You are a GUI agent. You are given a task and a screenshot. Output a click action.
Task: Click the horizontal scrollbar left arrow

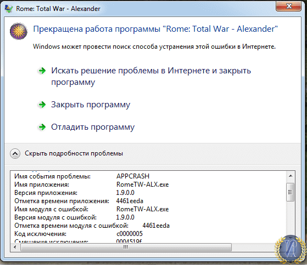tap(15, 247)
